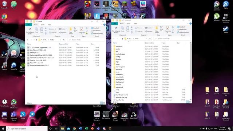
Task: Click Invert selection in mods window
Action: [x=97, y=33]
